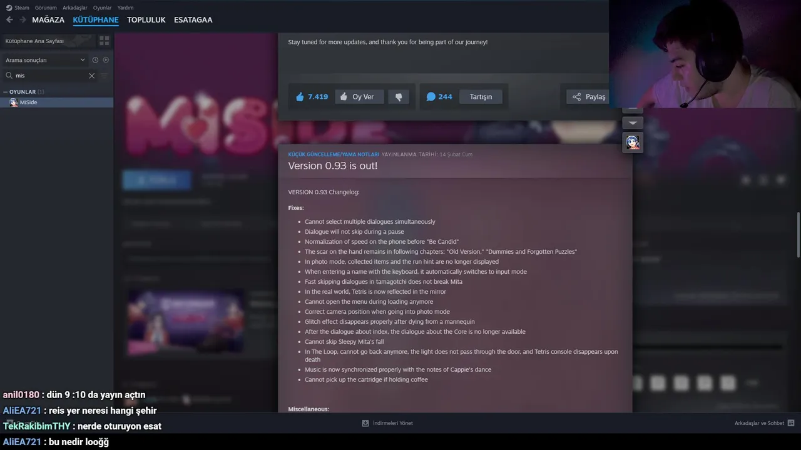Image resolution: width=801 pixels, height=450 pixels.
Task: Open the Görünüm menu
Action: pyautogui.click(x=46, y=7)
